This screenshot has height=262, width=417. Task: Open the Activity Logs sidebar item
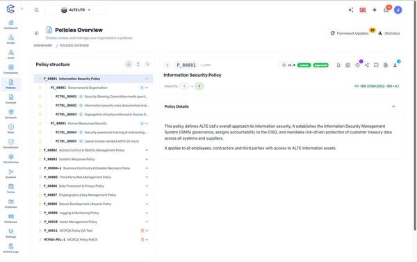[11, 248]
